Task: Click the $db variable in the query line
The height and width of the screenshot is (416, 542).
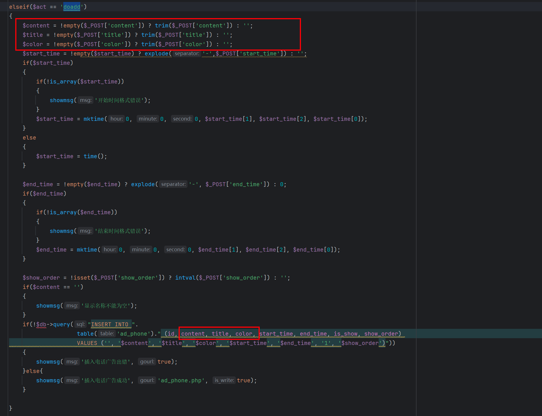Action: [x=41, y=324]
